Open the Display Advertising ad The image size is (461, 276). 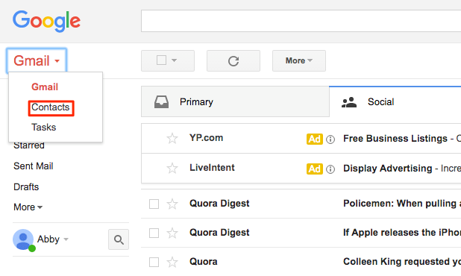[x=387, y=169]
